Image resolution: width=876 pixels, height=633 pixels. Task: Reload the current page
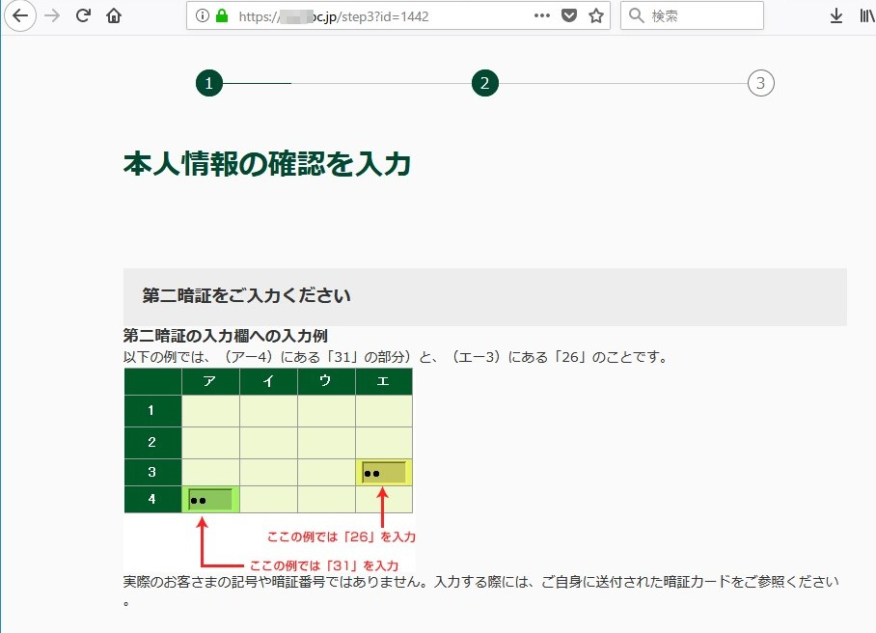click(83, 15)
